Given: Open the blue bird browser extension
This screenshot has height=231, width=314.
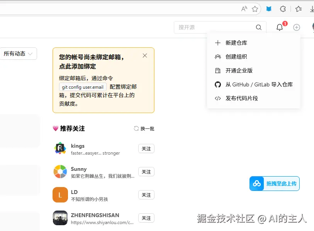Looking at the screenshot, I should pyautogui.click(x=269, y=9).
